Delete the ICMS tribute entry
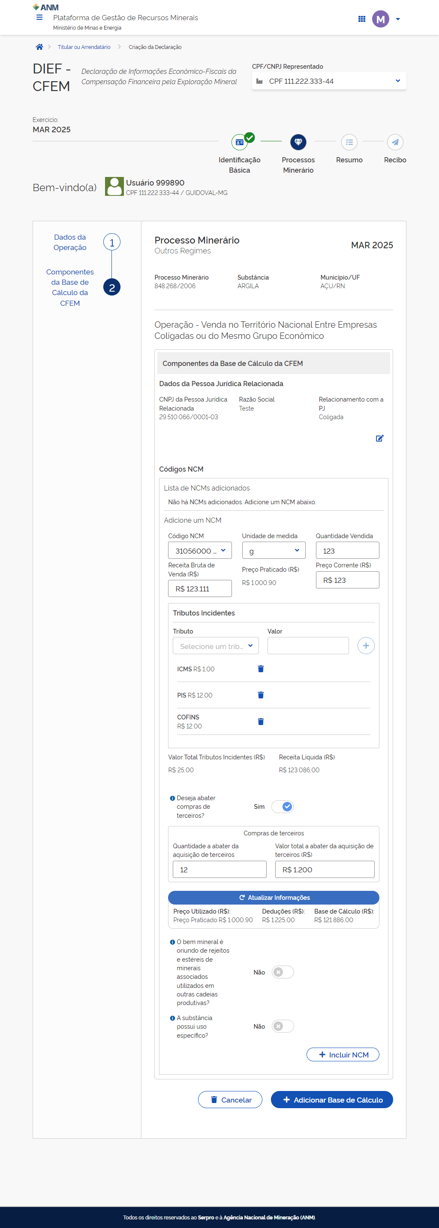439x1228 pixels. click(x=261, y=669)
